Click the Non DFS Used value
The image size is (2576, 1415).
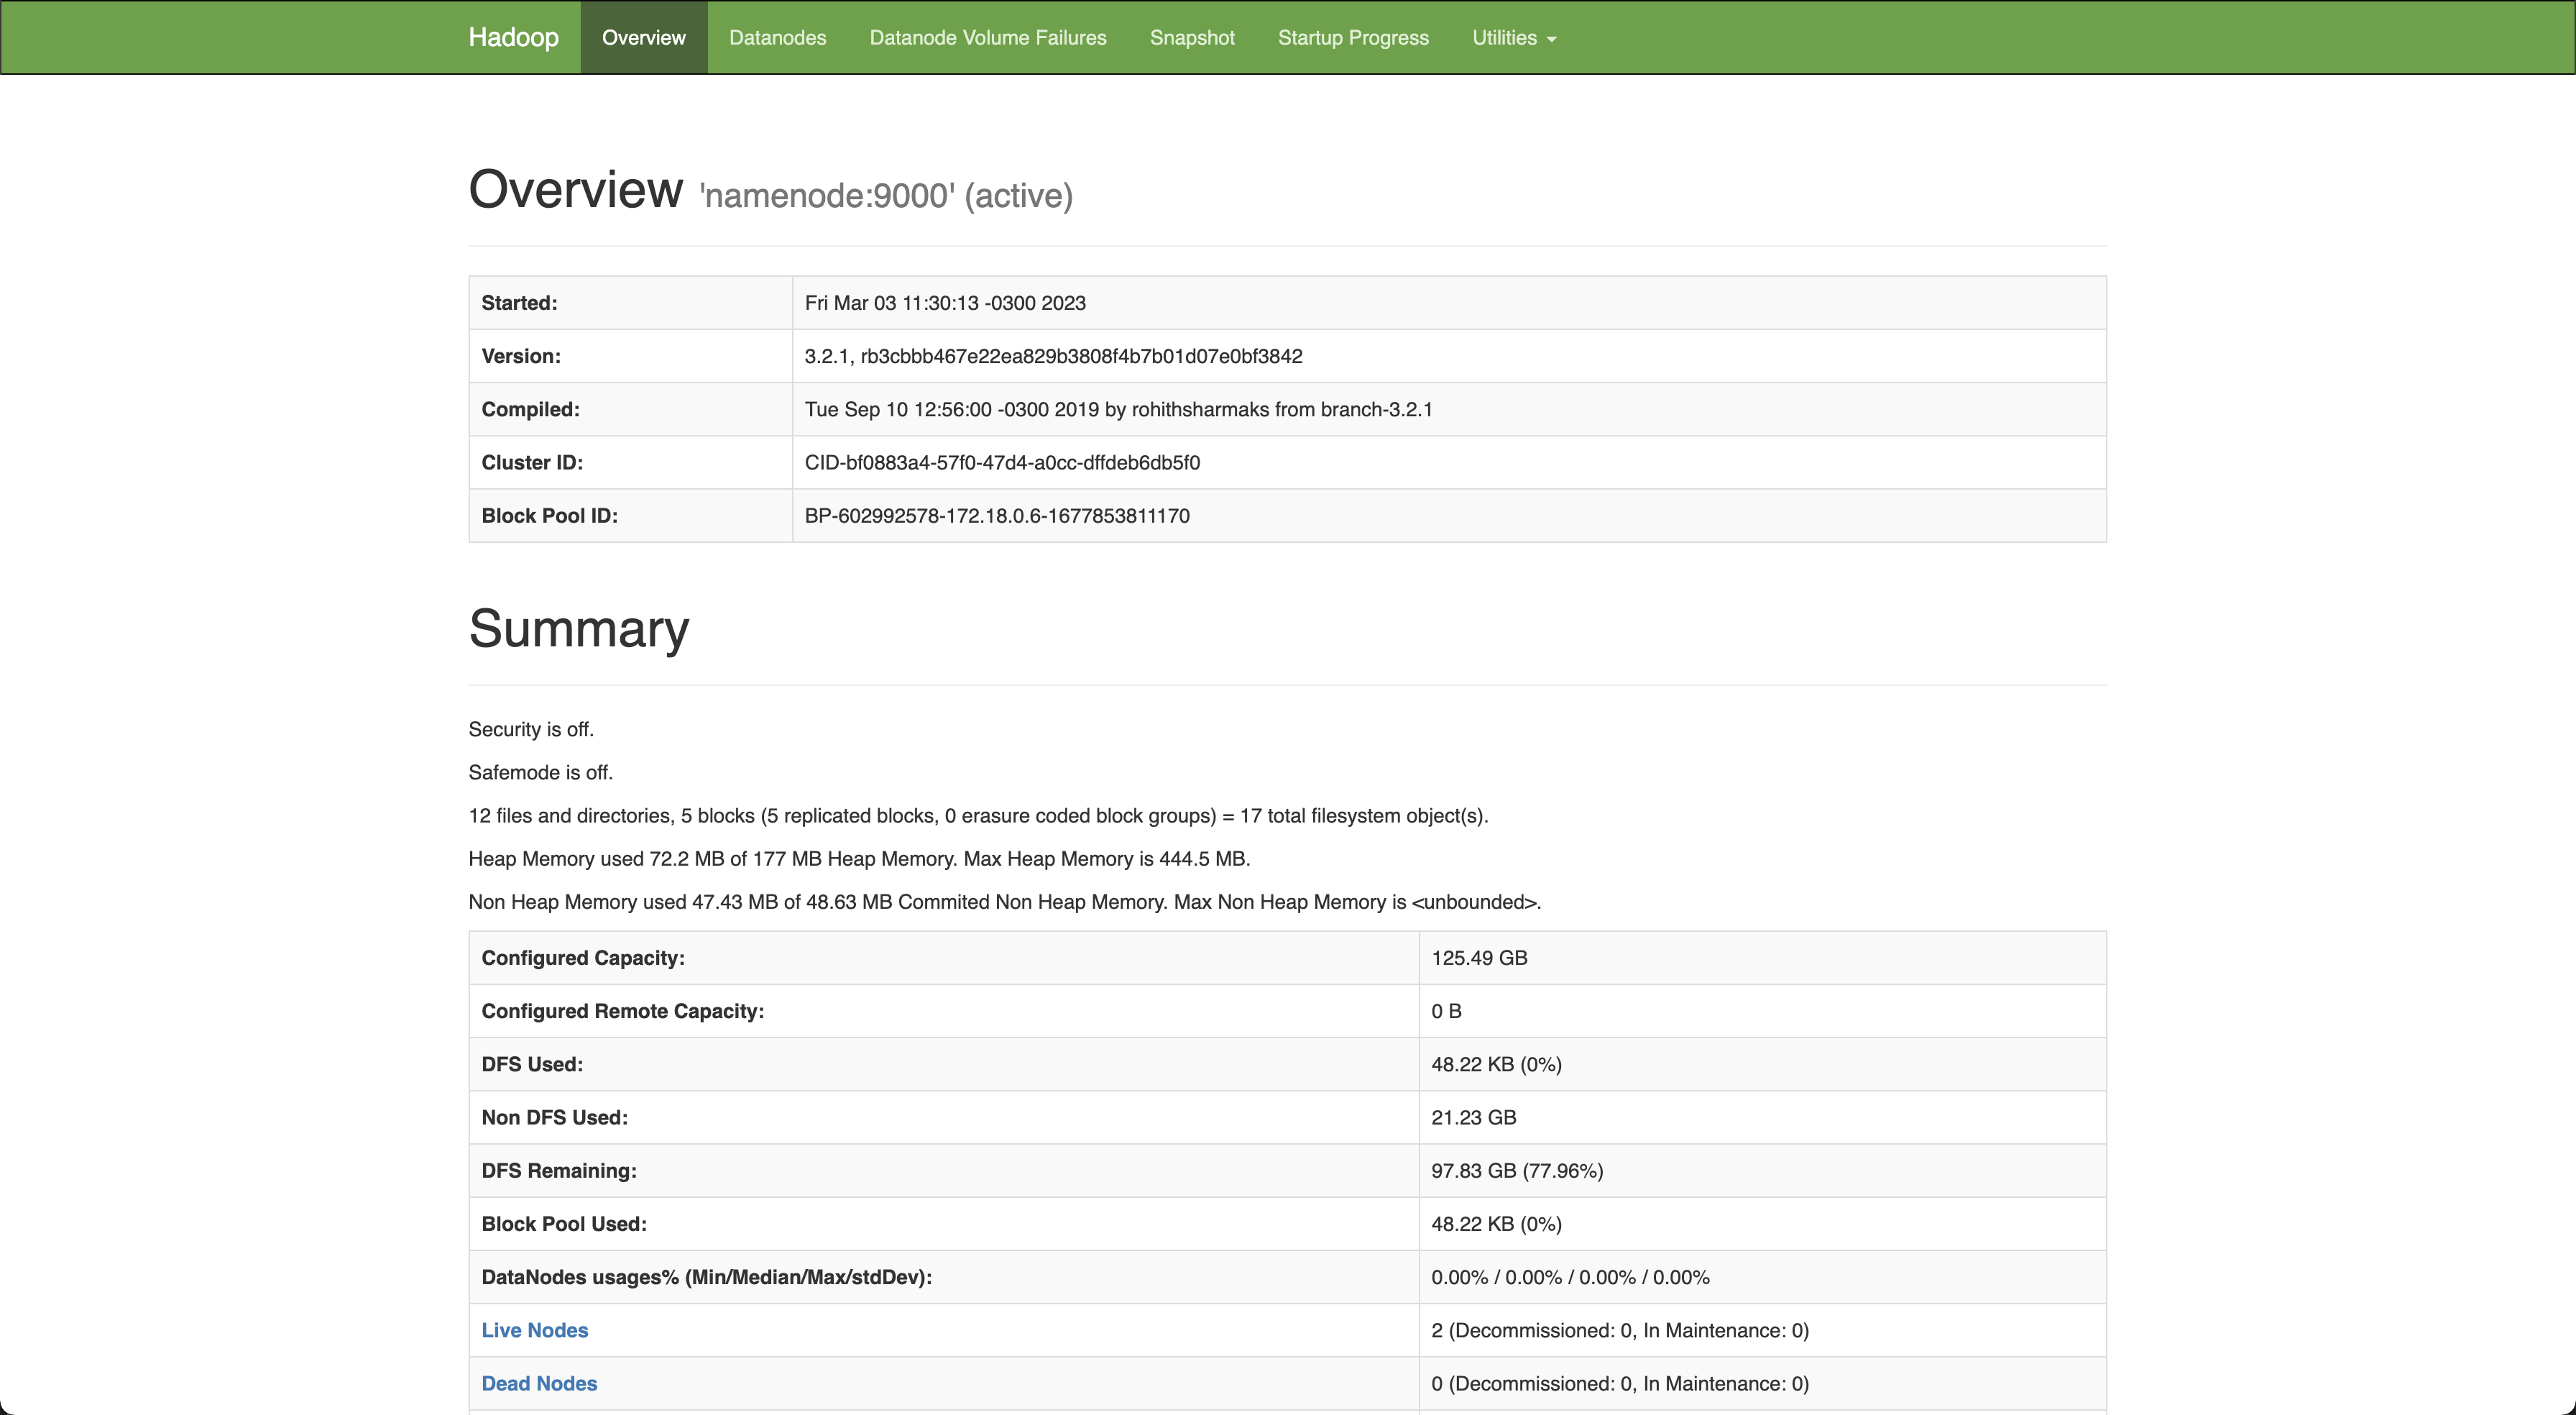1472,1117
